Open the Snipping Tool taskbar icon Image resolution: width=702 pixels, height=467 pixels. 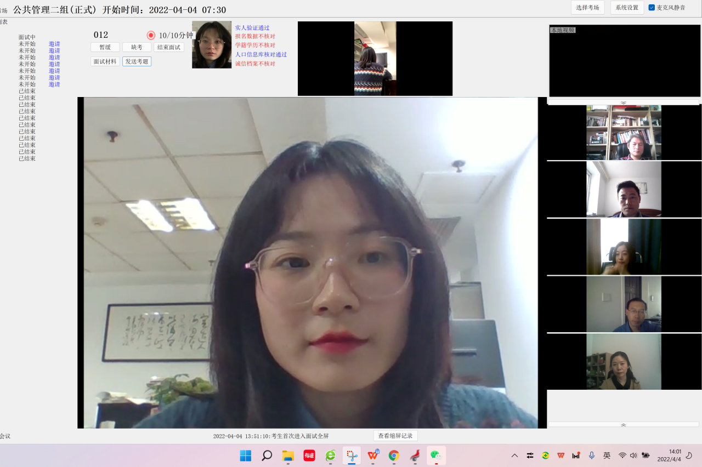point(352,455)
